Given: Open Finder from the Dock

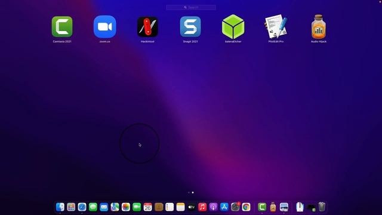Looking at the screenshot, I should [x=60, y=207].
